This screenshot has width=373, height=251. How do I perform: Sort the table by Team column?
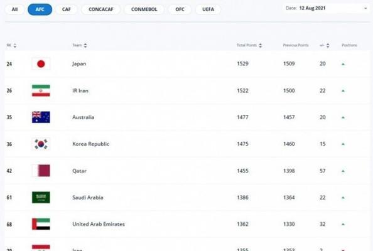click(85, 45)
